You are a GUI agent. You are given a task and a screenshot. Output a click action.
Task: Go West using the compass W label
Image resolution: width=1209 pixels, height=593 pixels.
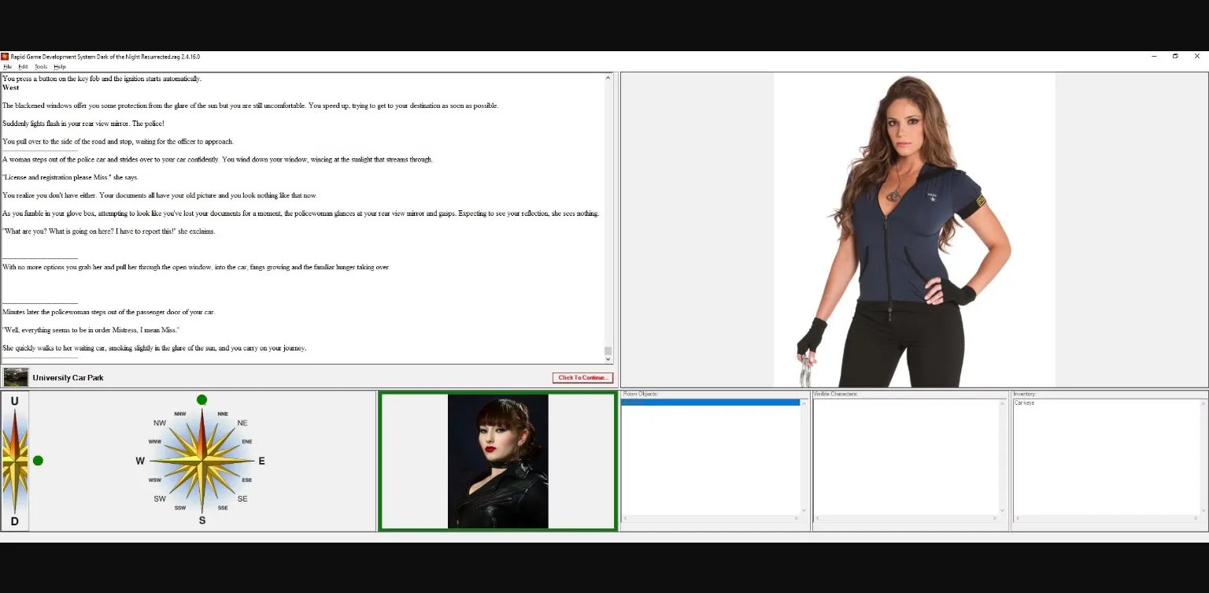click(x=140, y=461)
